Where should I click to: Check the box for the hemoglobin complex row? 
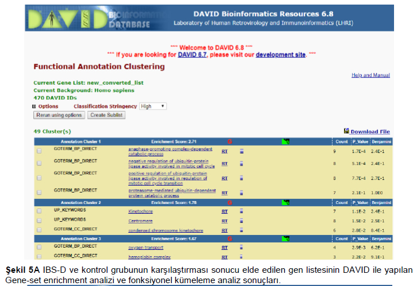point(39,257)
